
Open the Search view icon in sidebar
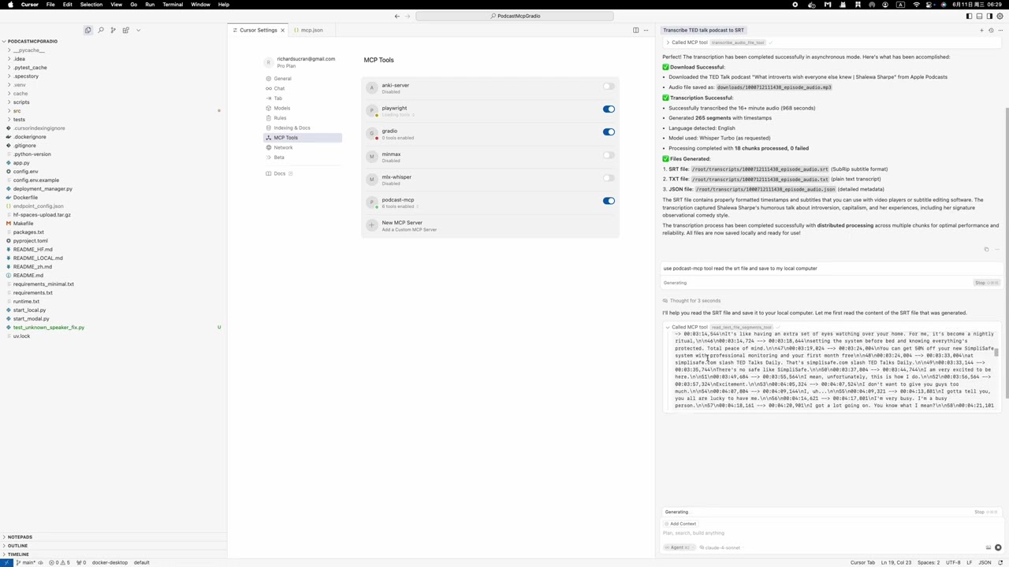point(100,30)
